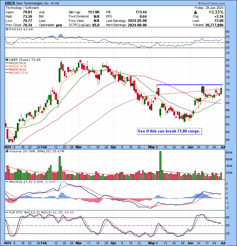Click the Open value 70.81
237x246 pixels.
click(x=28, y=12)
